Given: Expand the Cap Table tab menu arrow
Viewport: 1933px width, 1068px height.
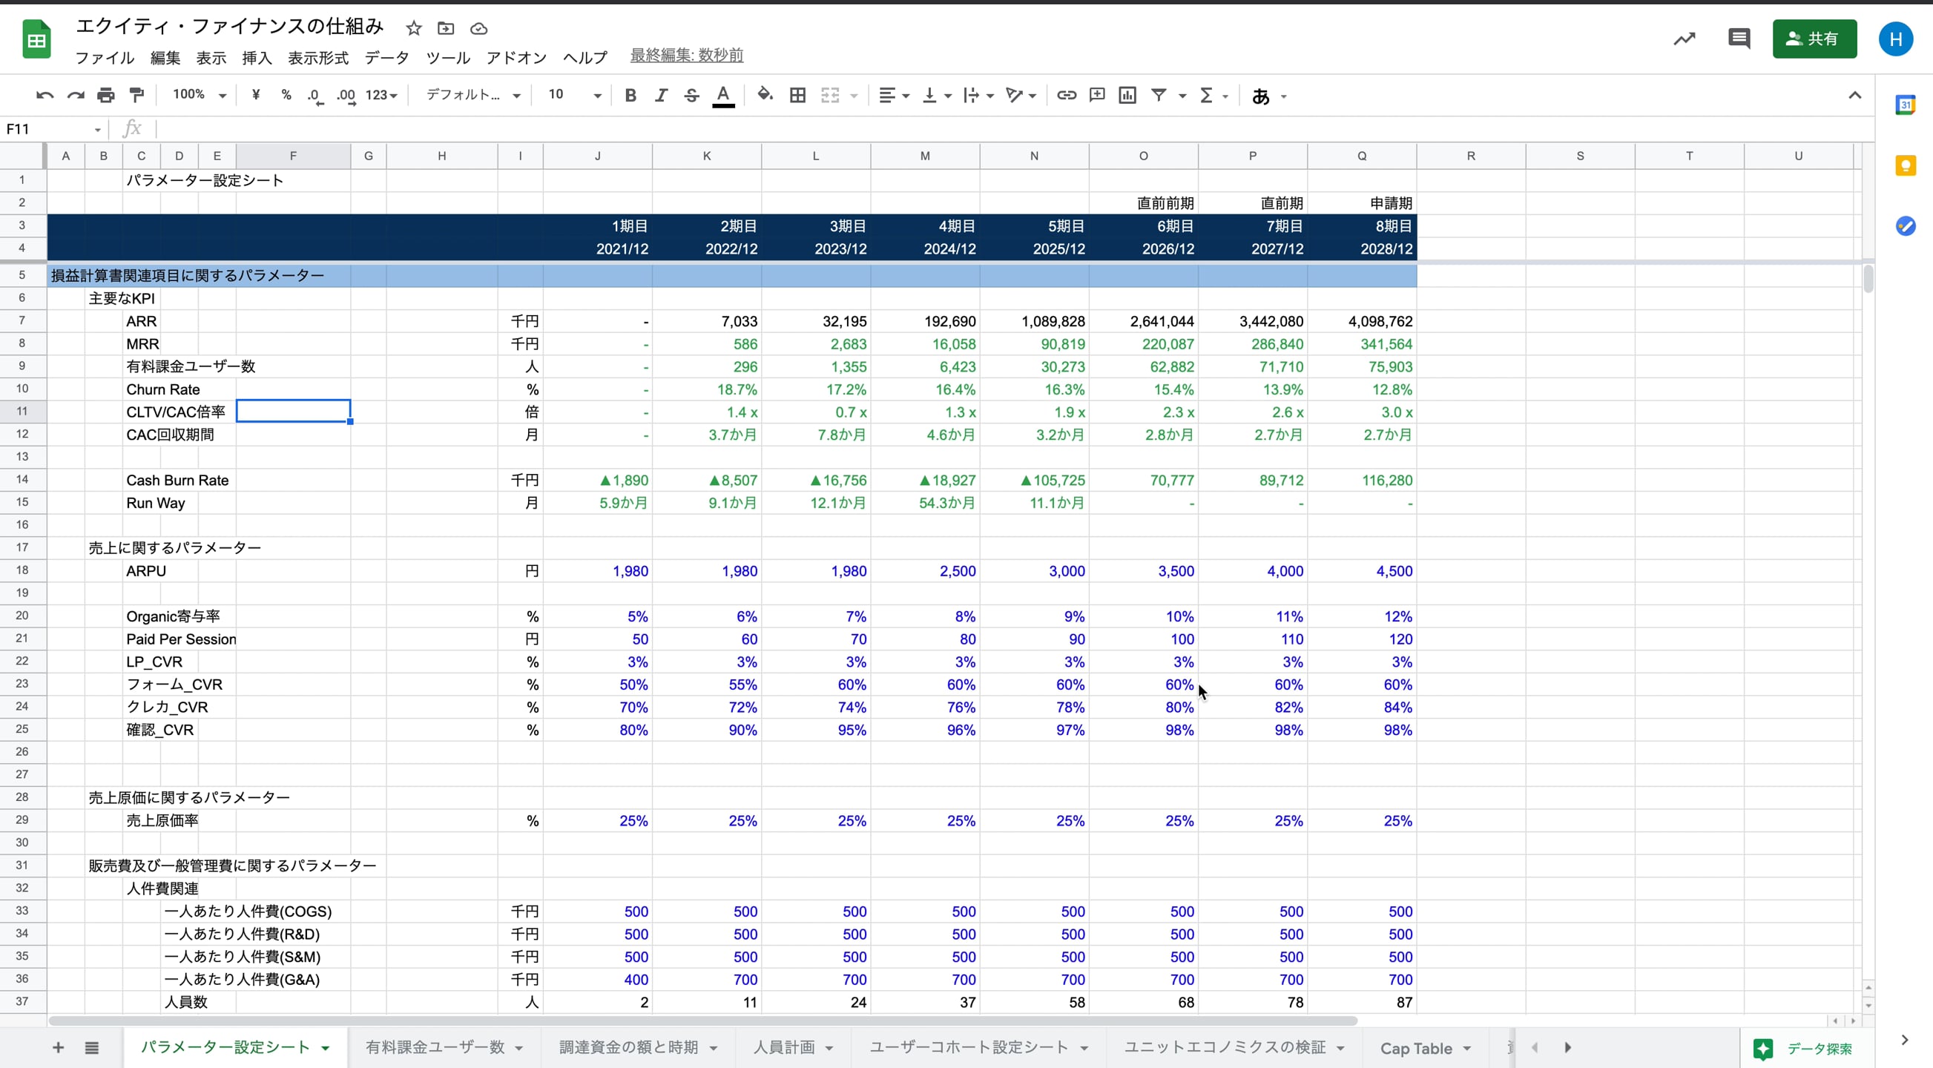Looking at the screenshot, I should [x=1467, y=1049].
